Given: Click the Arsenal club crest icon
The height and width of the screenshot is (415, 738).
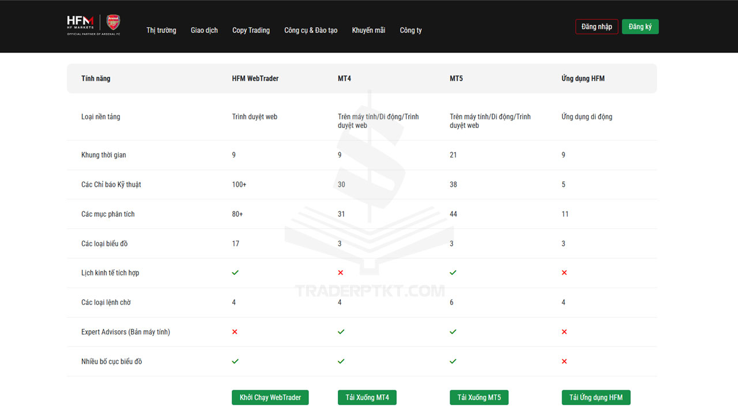Looking at the screenshot, I should 114,23.
